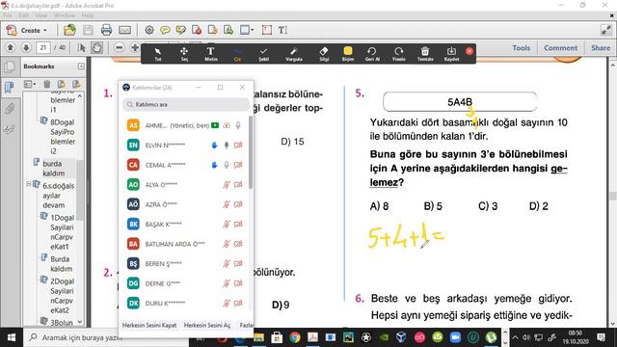
Task: Open the Create dropdown in Acrobat
Action: coord(27,30)
